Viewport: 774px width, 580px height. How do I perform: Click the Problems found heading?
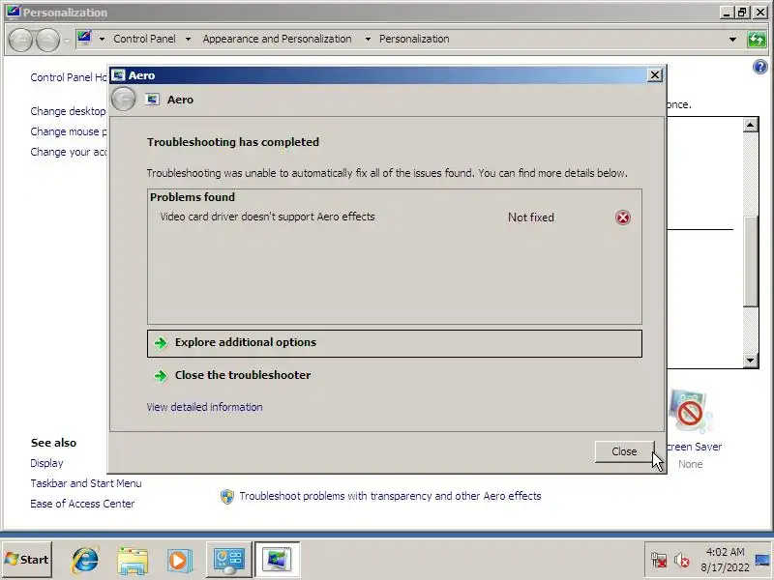coord(193,197)
